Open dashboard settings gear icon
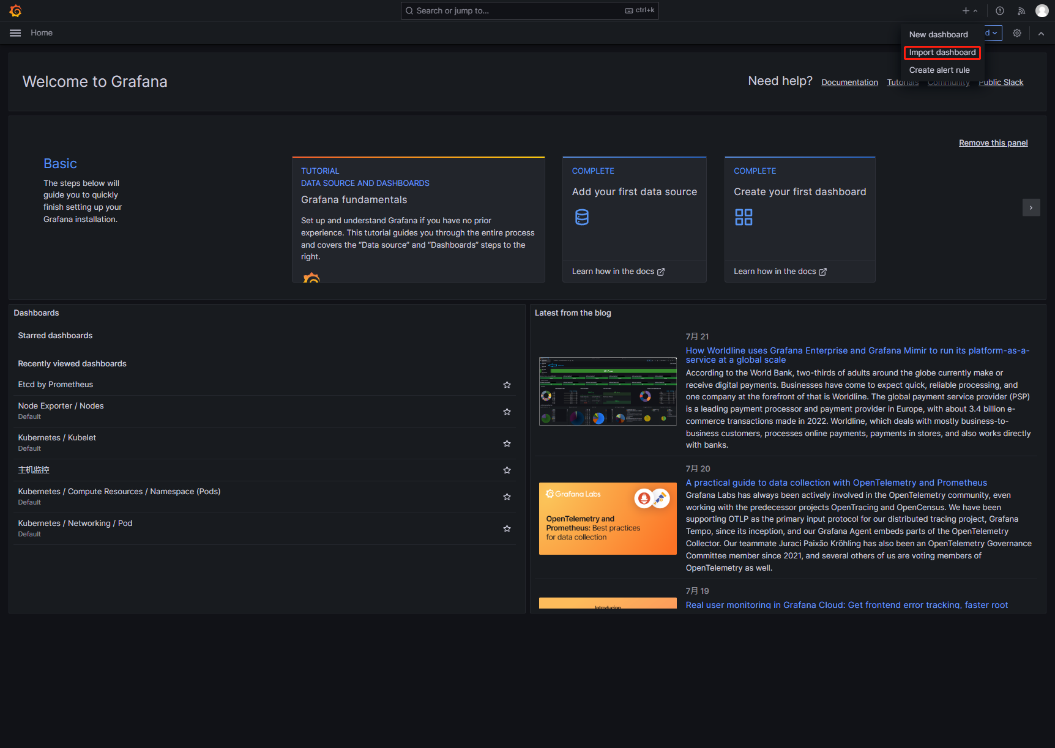The image size is (1055, 748). [1017, 33]
